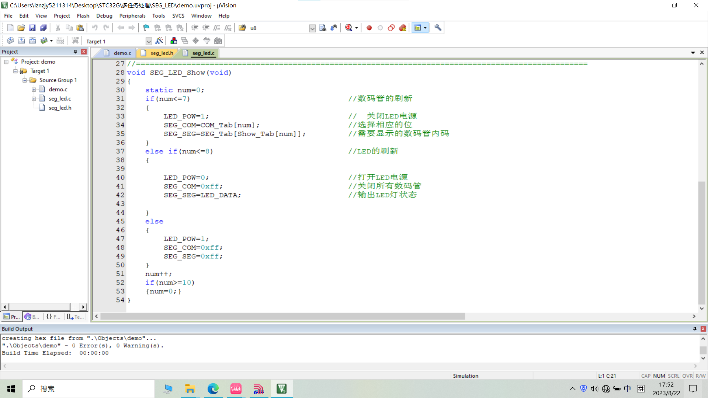Open the debug session dropdown arrow
The image size is (708, 398).
[357, 28]
